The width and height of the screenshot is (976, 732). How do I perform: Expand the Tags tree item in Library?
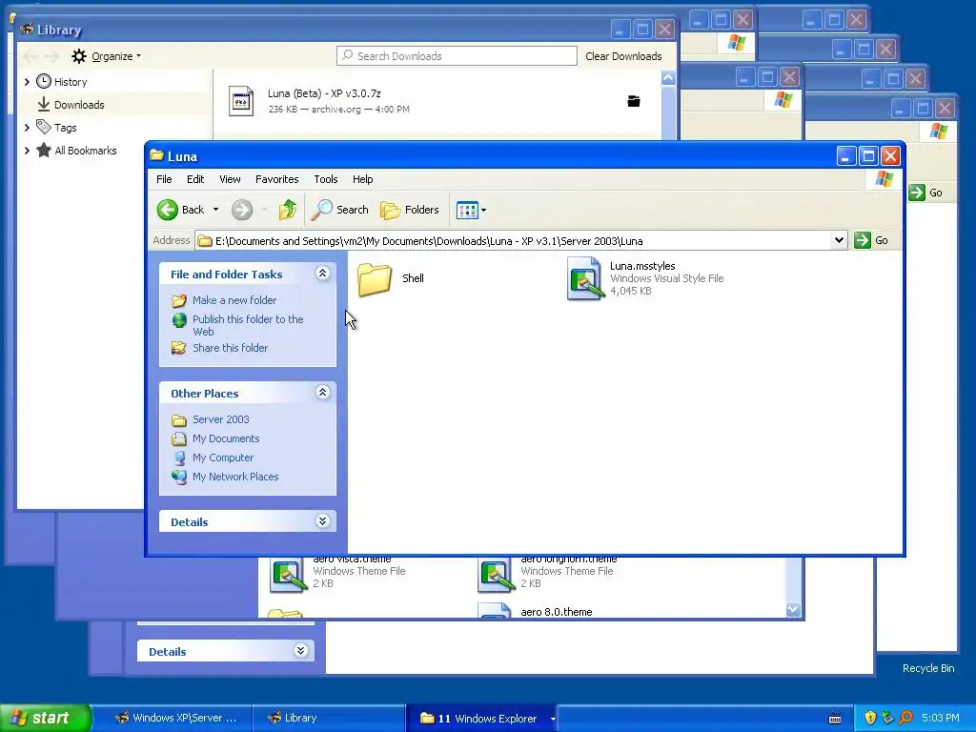tap(27, 128)
